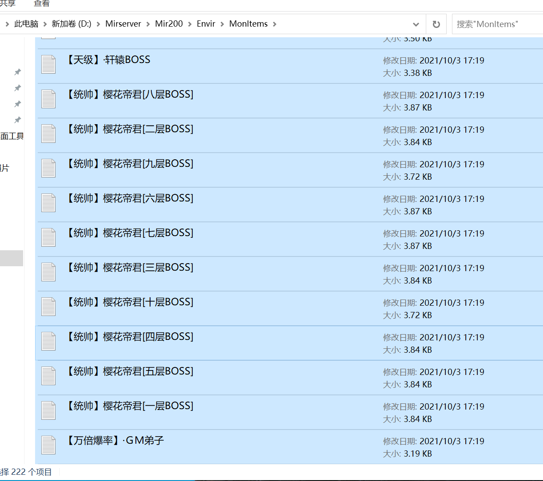The image size is (543, 481).
Task: Click file icon of 樱花帝君[八层BOSS]
Action: pyautogui.click(x=48, y=99)
